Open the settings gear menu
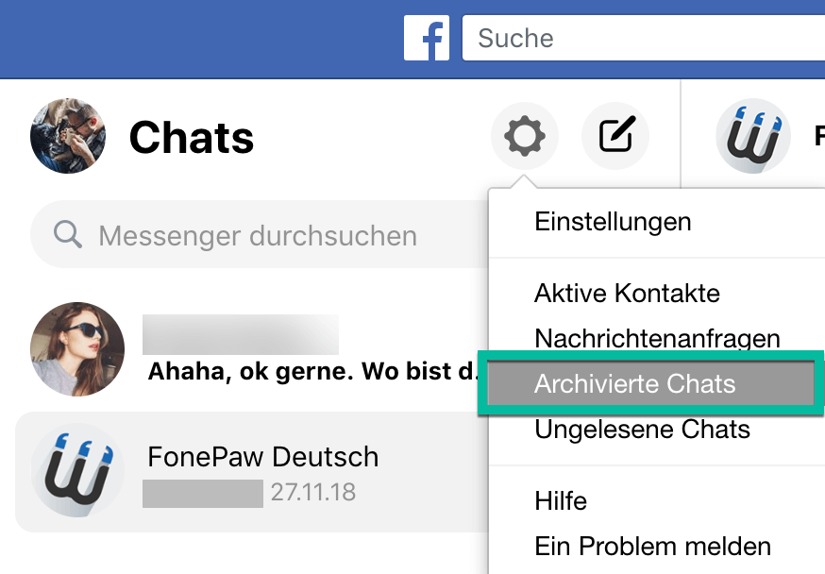The width and height of the screenshot is (825, 574). coord(524,137)
